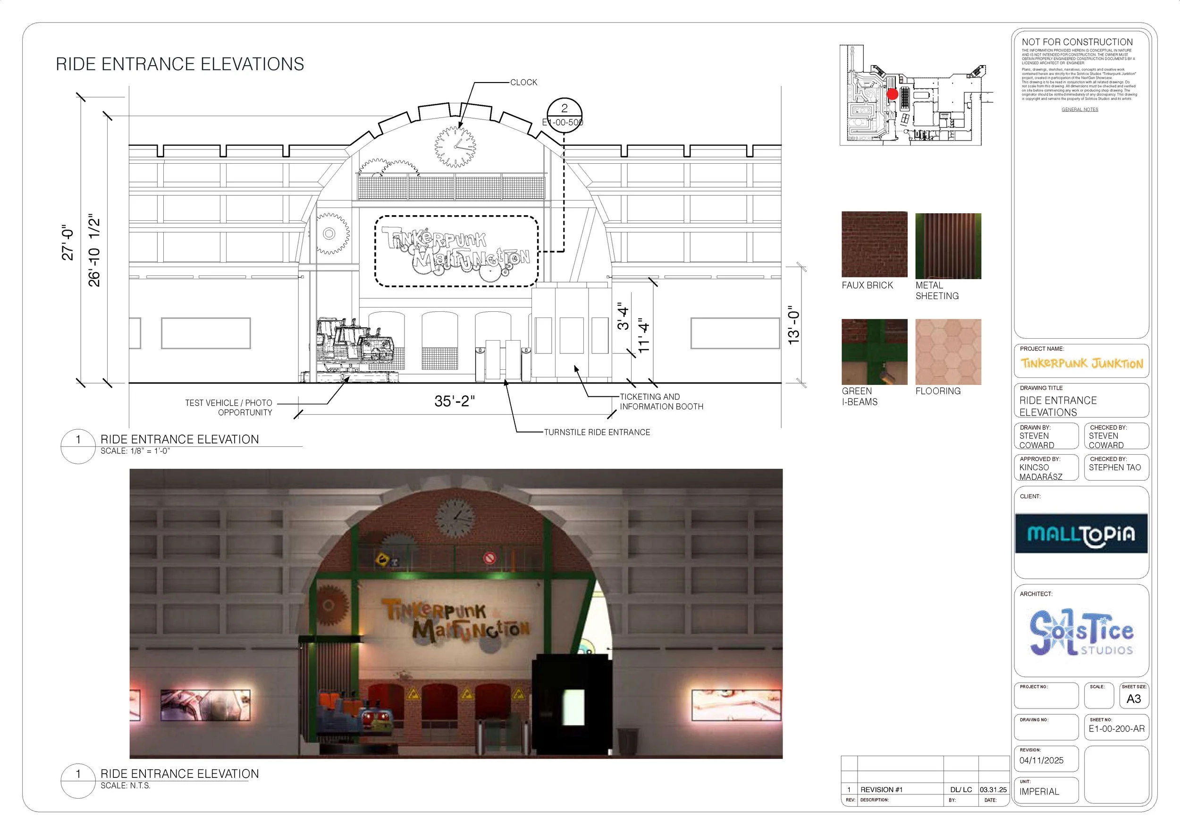This screenshot has width=1180, height=834.
Task: Select the Green I-Beams material swatch
Action: [x=874, y=352]
